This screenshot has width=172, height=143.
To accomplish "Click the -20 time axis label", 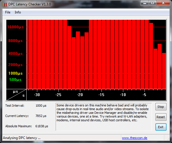I will coord(80,95).
